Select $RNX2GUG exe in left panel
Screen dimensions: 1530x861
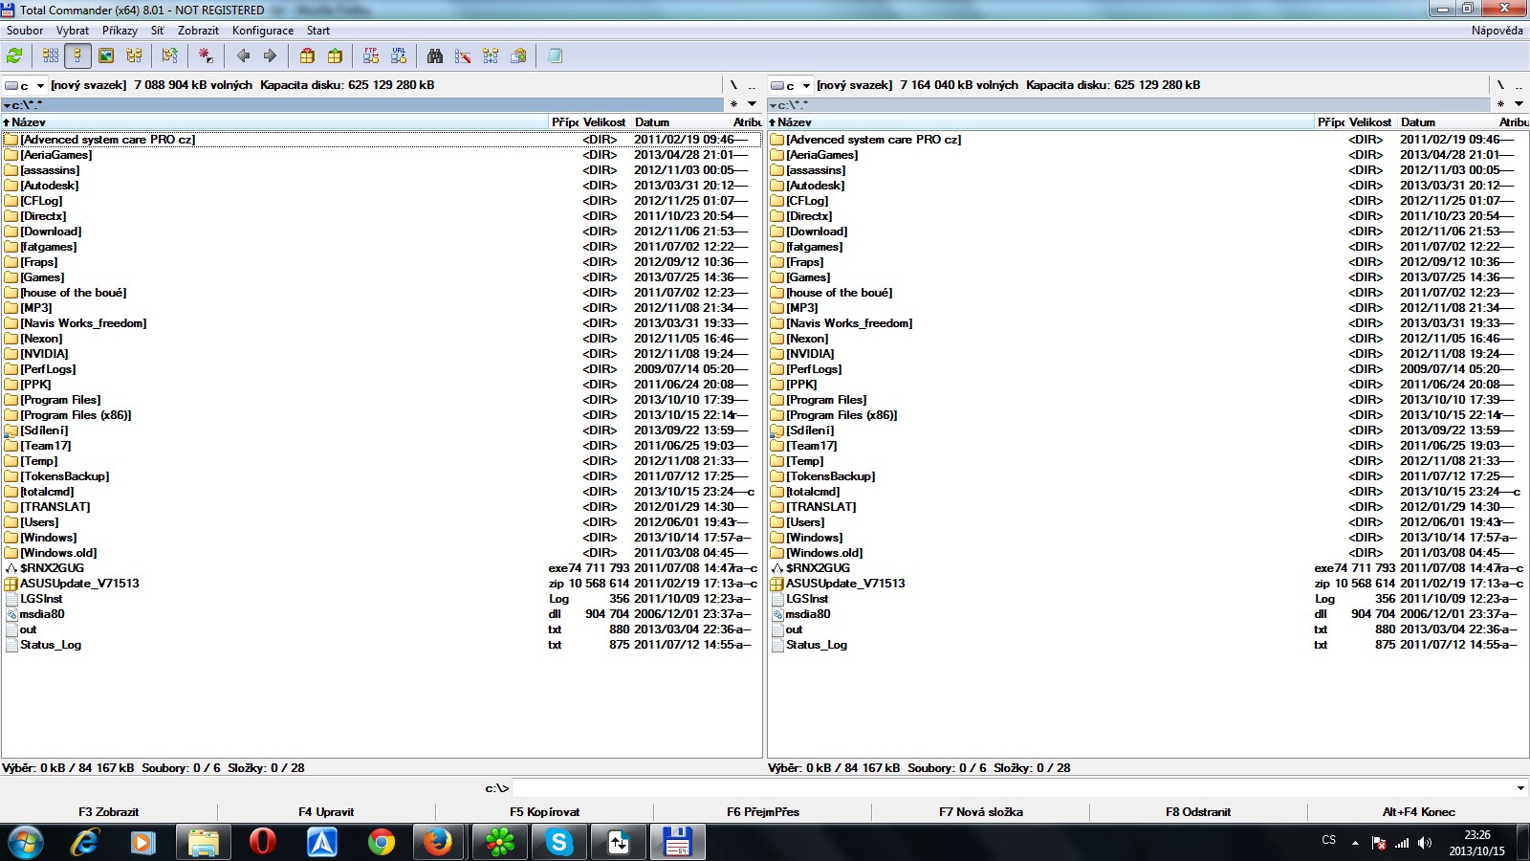coord(53,568)
